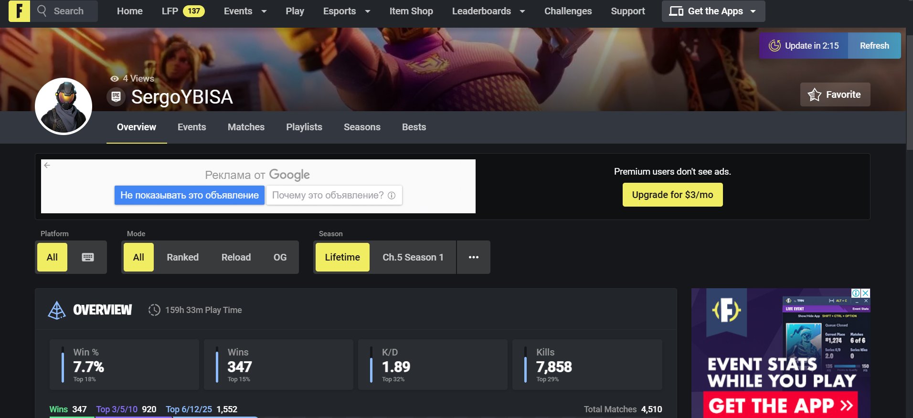Click the back arrow in Google ad
Screen dimensions: 913x418
[47, 165]
